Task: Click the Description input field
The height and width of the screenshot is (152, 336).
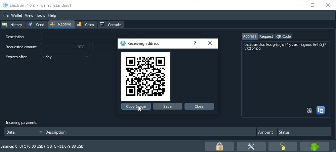Action: pyautogui.click(x=123, y=36)
